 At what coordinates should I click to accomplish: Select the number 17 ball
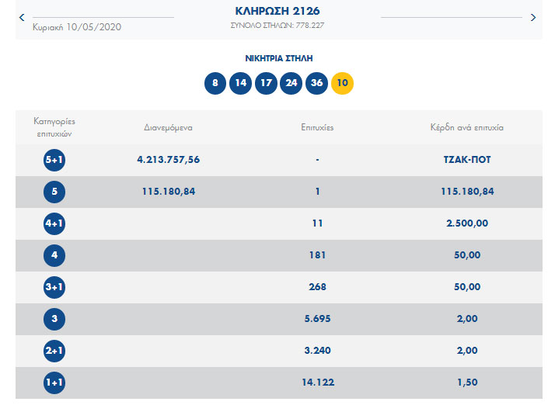pos(266,84)
